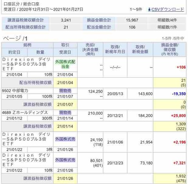Click the 1〜5件 count beside CSV link
Viewport: 188px width, 184px height.
pyautogui.click(x=136, y=9)
